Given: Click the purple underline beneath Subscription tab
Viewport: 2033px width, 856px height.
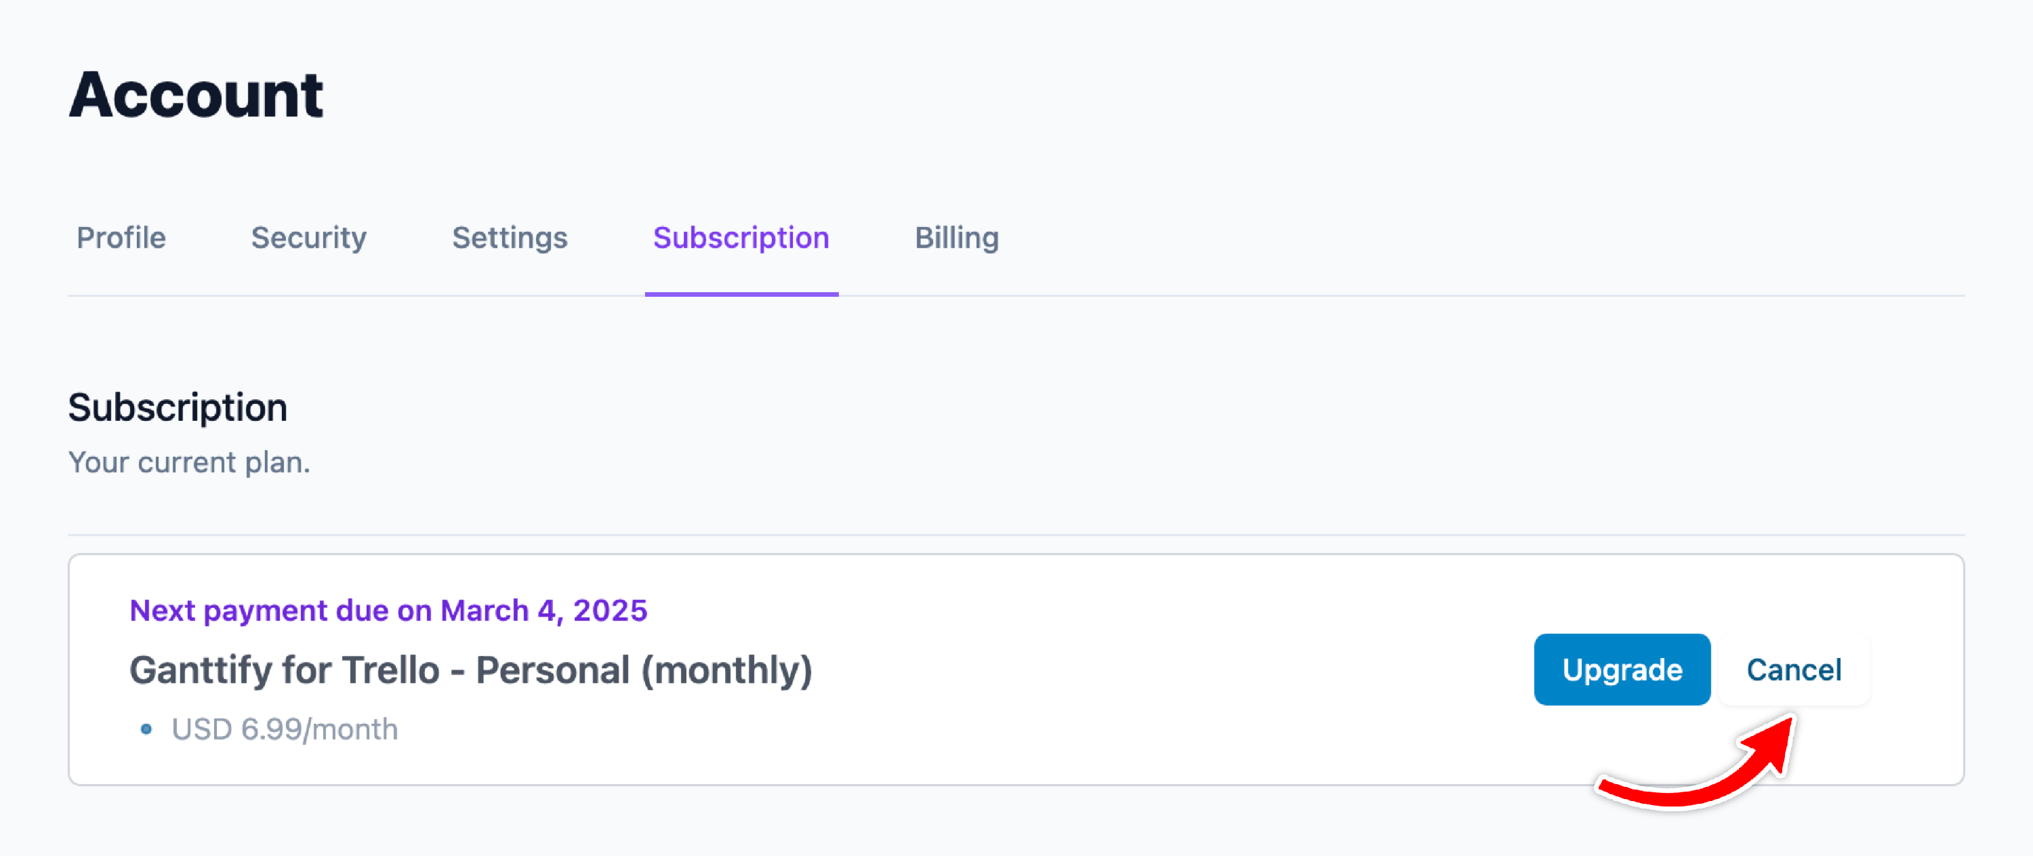Looking at the screenshot, I should click(x=741, y=293).
